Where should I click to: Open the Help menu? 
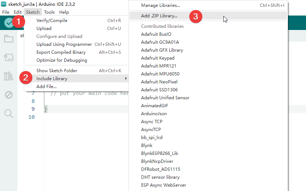coord(64,12)
